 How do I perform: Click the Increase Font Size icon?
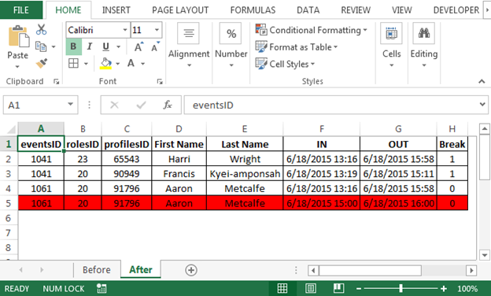(138, 47)
